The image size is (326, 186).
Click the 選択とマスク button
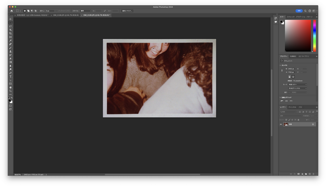coord(127,11)
